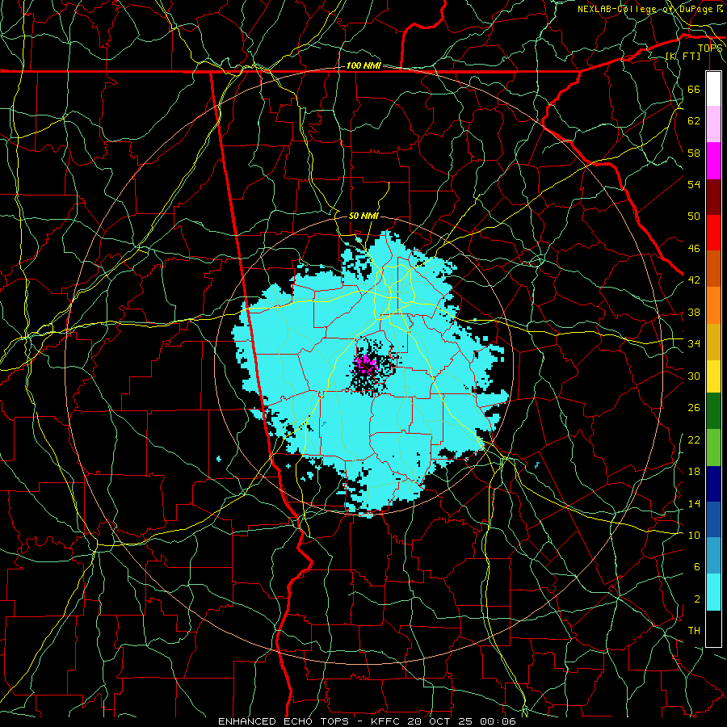Click the '[K FT]' units label
This screenshot has width=727, height=727.
[683, 56]
